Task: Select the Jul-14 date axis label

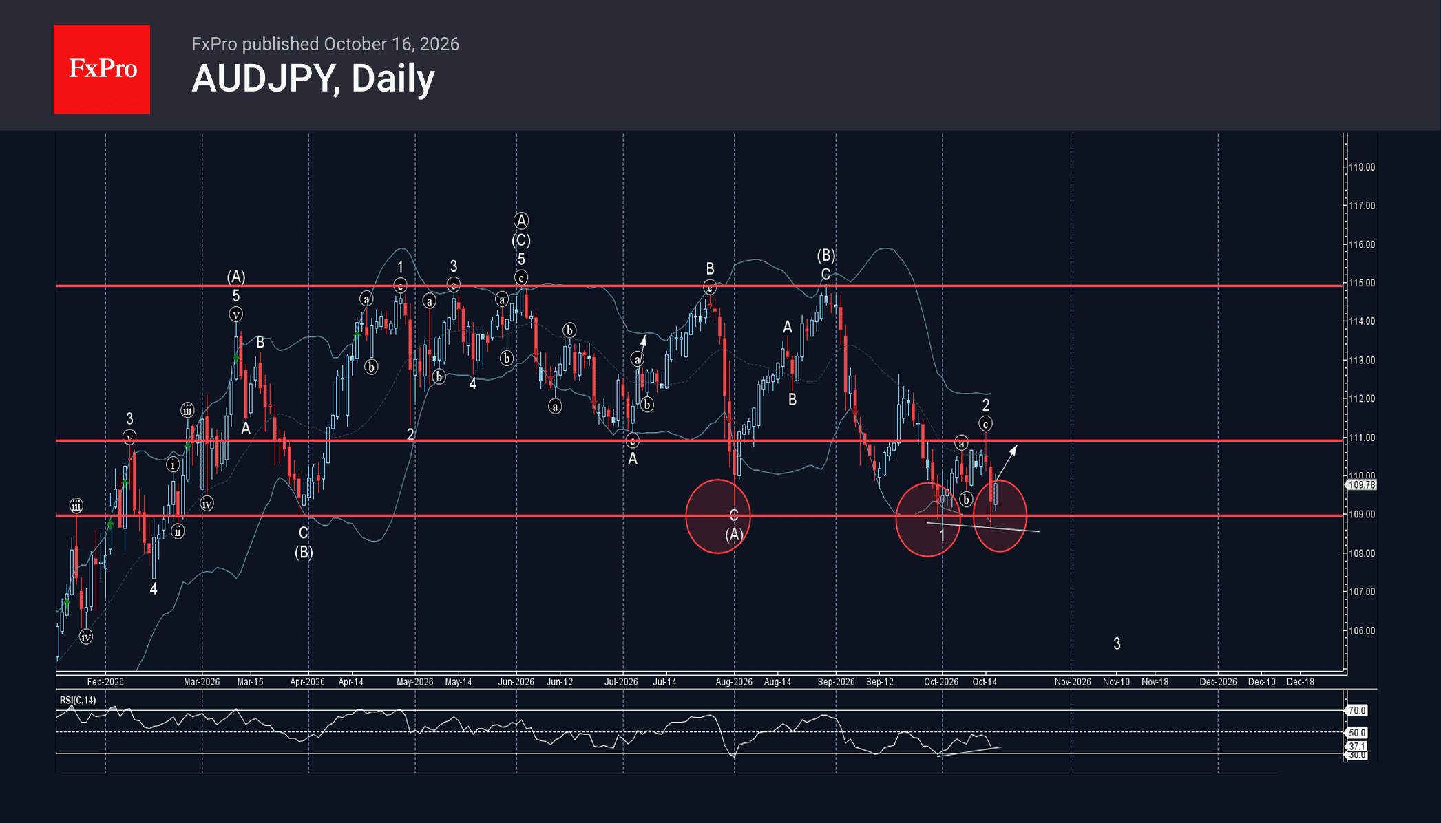Action: pos(664,682)
